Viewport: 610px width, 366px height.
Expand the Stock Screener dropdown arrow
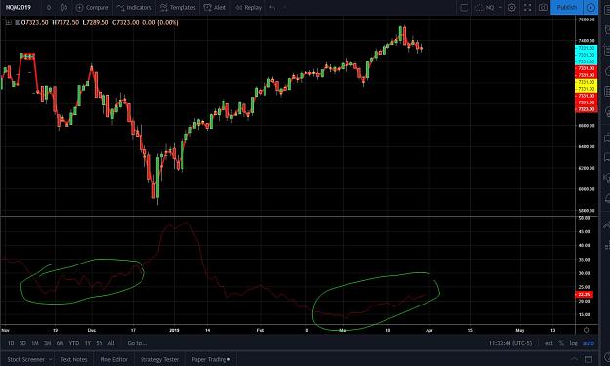tap(51, 360)
